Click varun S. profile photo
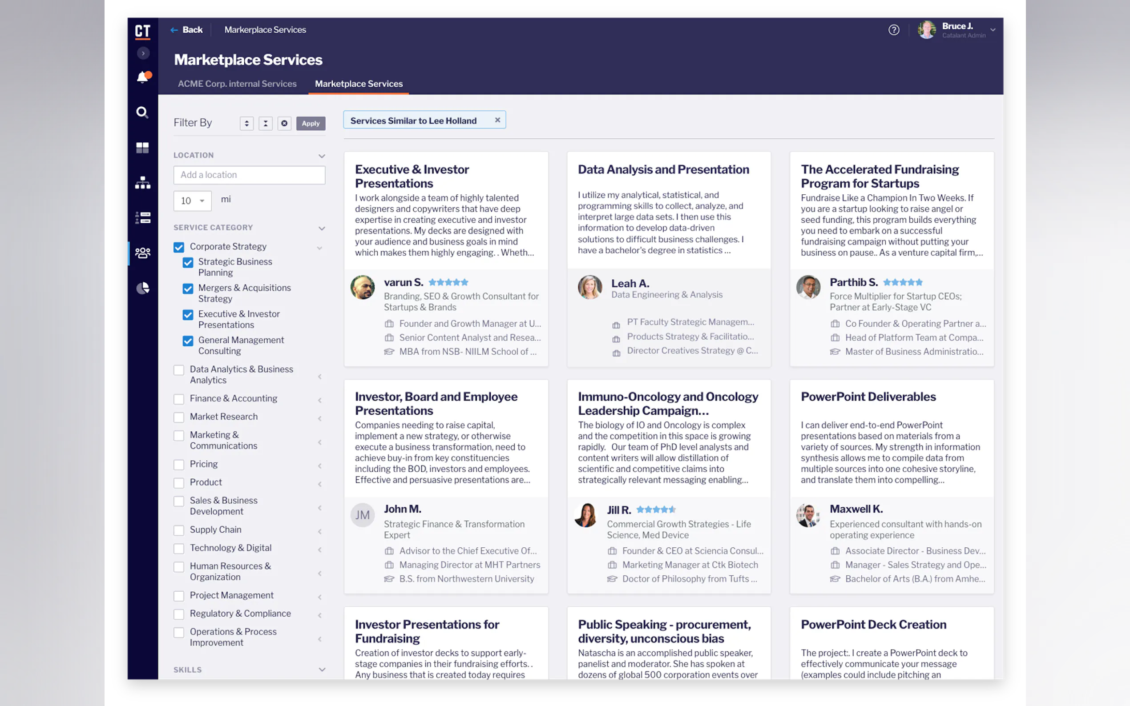The height and width of the screenshot is (706, 1130). click(363, 287)
